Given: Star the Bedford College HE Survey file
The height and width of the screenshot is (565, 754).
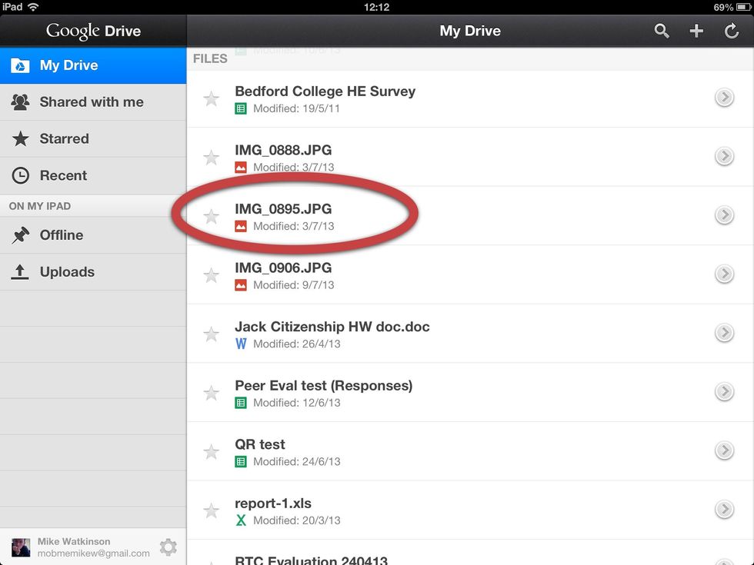Looking at the screenshot, I should [x=211, y=98].
